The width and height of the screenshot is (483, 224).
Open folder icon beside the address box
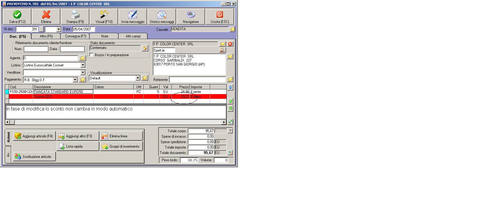[x=230, y=56]
